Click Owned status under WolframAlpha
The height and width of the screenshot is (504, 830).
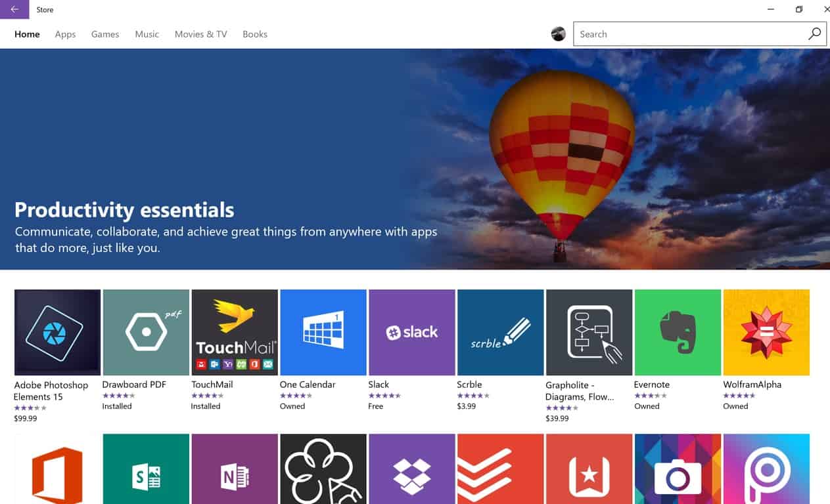735,406
